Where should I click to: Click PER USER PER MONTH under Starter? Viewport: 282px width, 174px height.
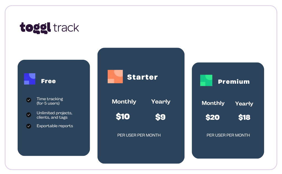[139, 135]
